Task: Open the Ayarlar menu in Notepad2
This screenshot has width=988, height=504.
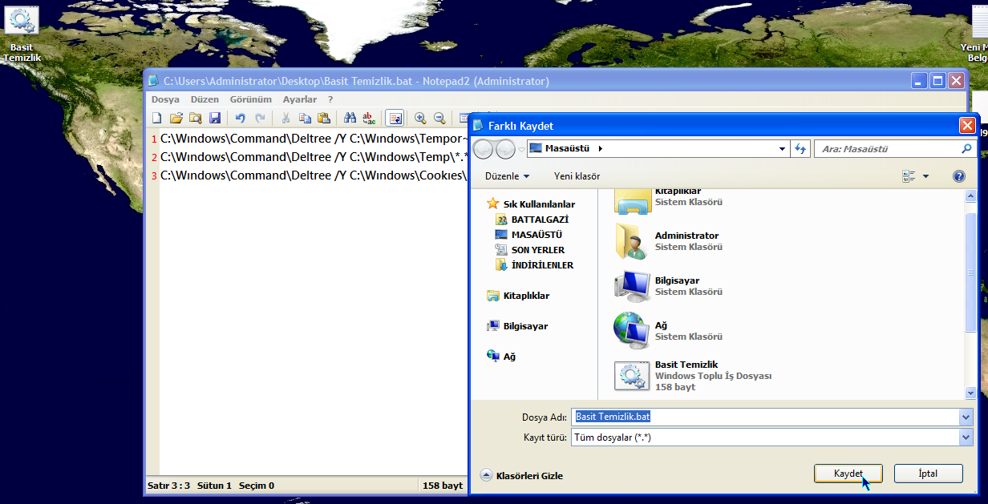Action: [x=300, y=99]
